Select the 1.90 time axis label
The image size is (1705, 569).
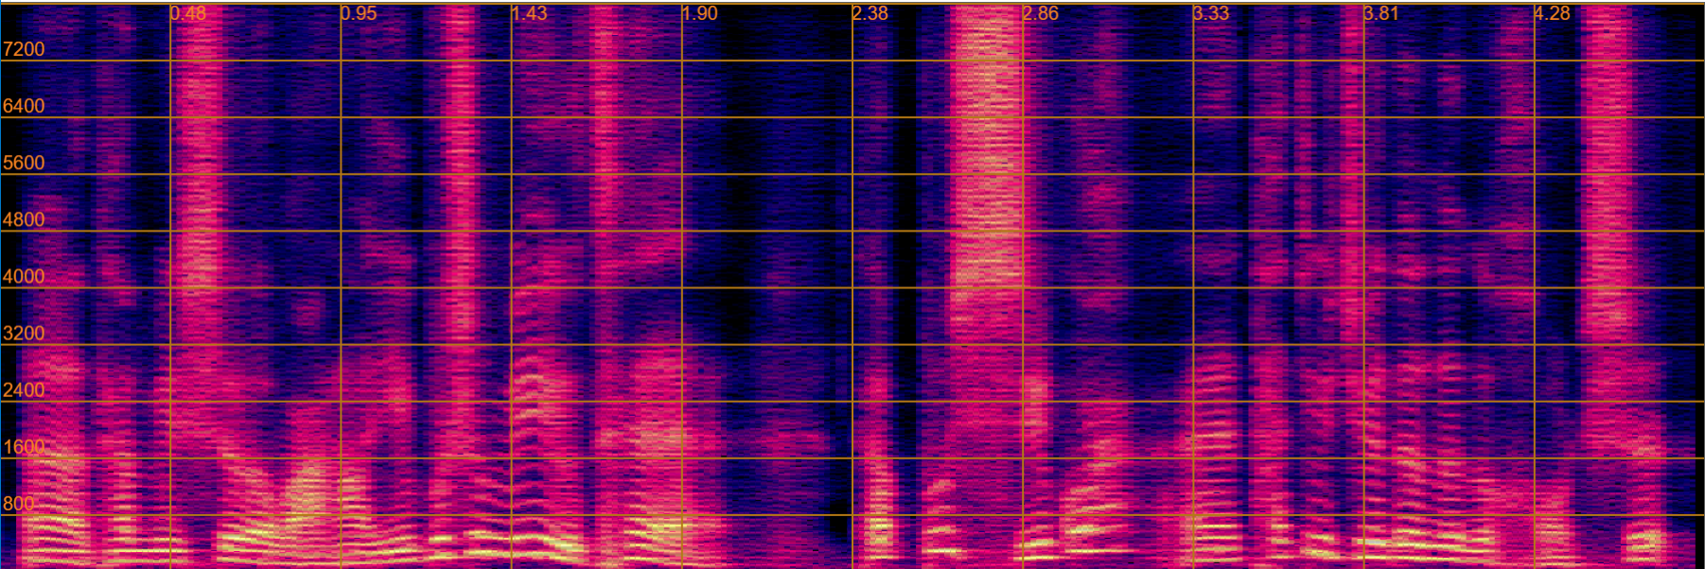coord(699,13)
